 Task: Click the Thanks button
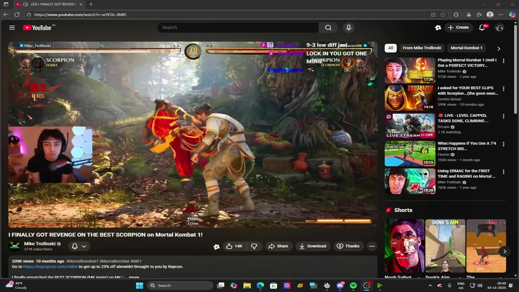tap(348, 246)
